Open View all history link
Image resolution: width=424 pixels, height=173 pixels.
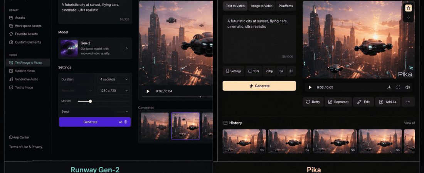click(409, 123)
